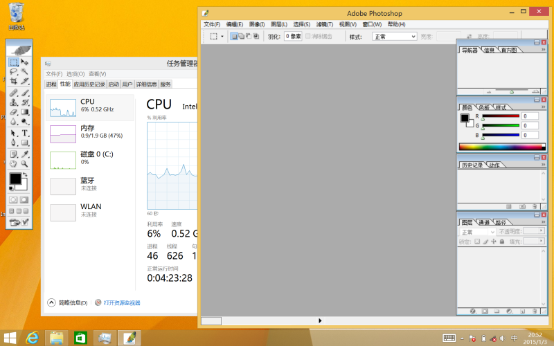The width and height of the screenshot is (554, 346).
Task: Pick the Eyedropper tool
Action: click(24, 154)
